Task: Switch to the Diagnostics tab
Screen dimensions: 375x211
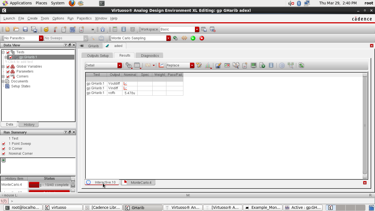Action: pos(150,55)
